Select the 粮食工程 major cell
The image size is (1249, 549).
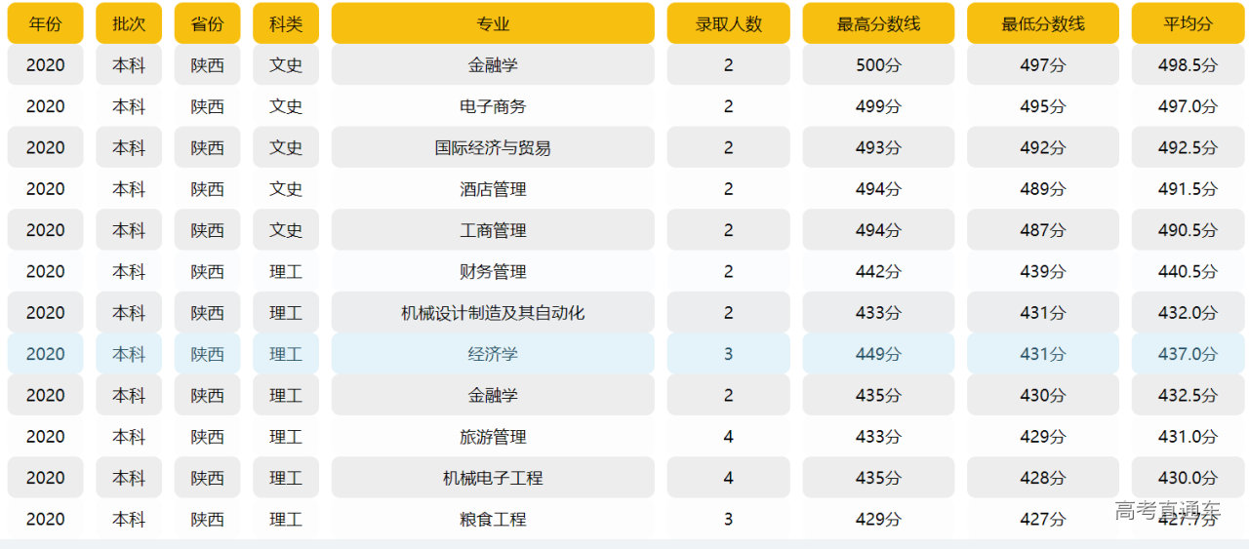(x=493, y=520)
